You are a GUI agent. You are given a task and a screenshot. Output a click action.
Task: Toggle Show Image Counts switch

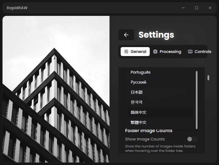tap(192, 139)
